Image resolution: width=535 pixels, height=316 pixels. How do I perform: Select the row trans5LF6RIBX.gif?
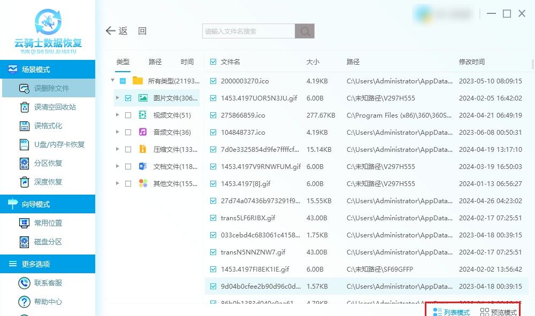click(x=367, y=218)
